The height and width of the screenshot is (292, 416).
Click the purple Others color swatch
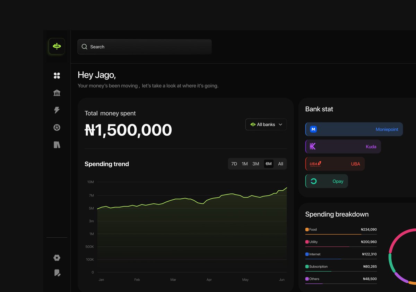307,279
